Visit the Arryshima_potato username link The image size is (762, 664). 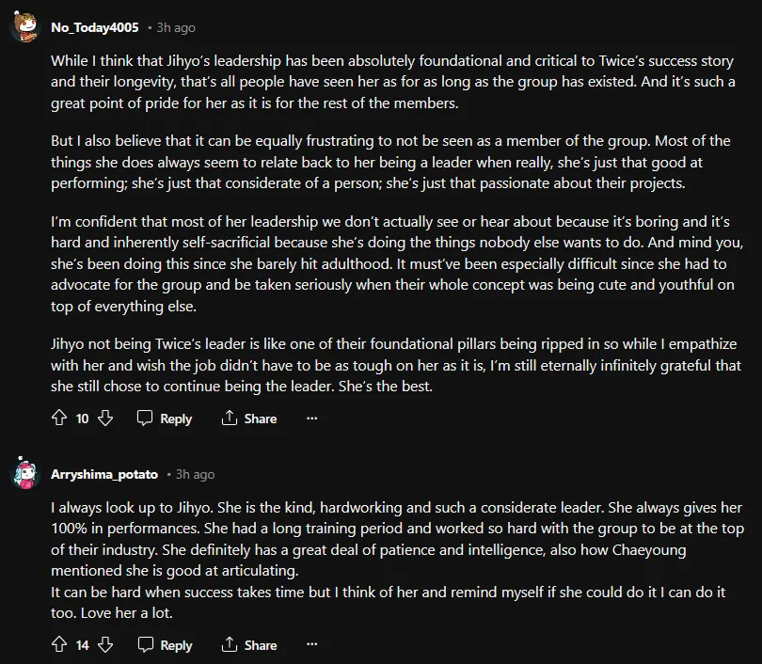click(104, 475)
